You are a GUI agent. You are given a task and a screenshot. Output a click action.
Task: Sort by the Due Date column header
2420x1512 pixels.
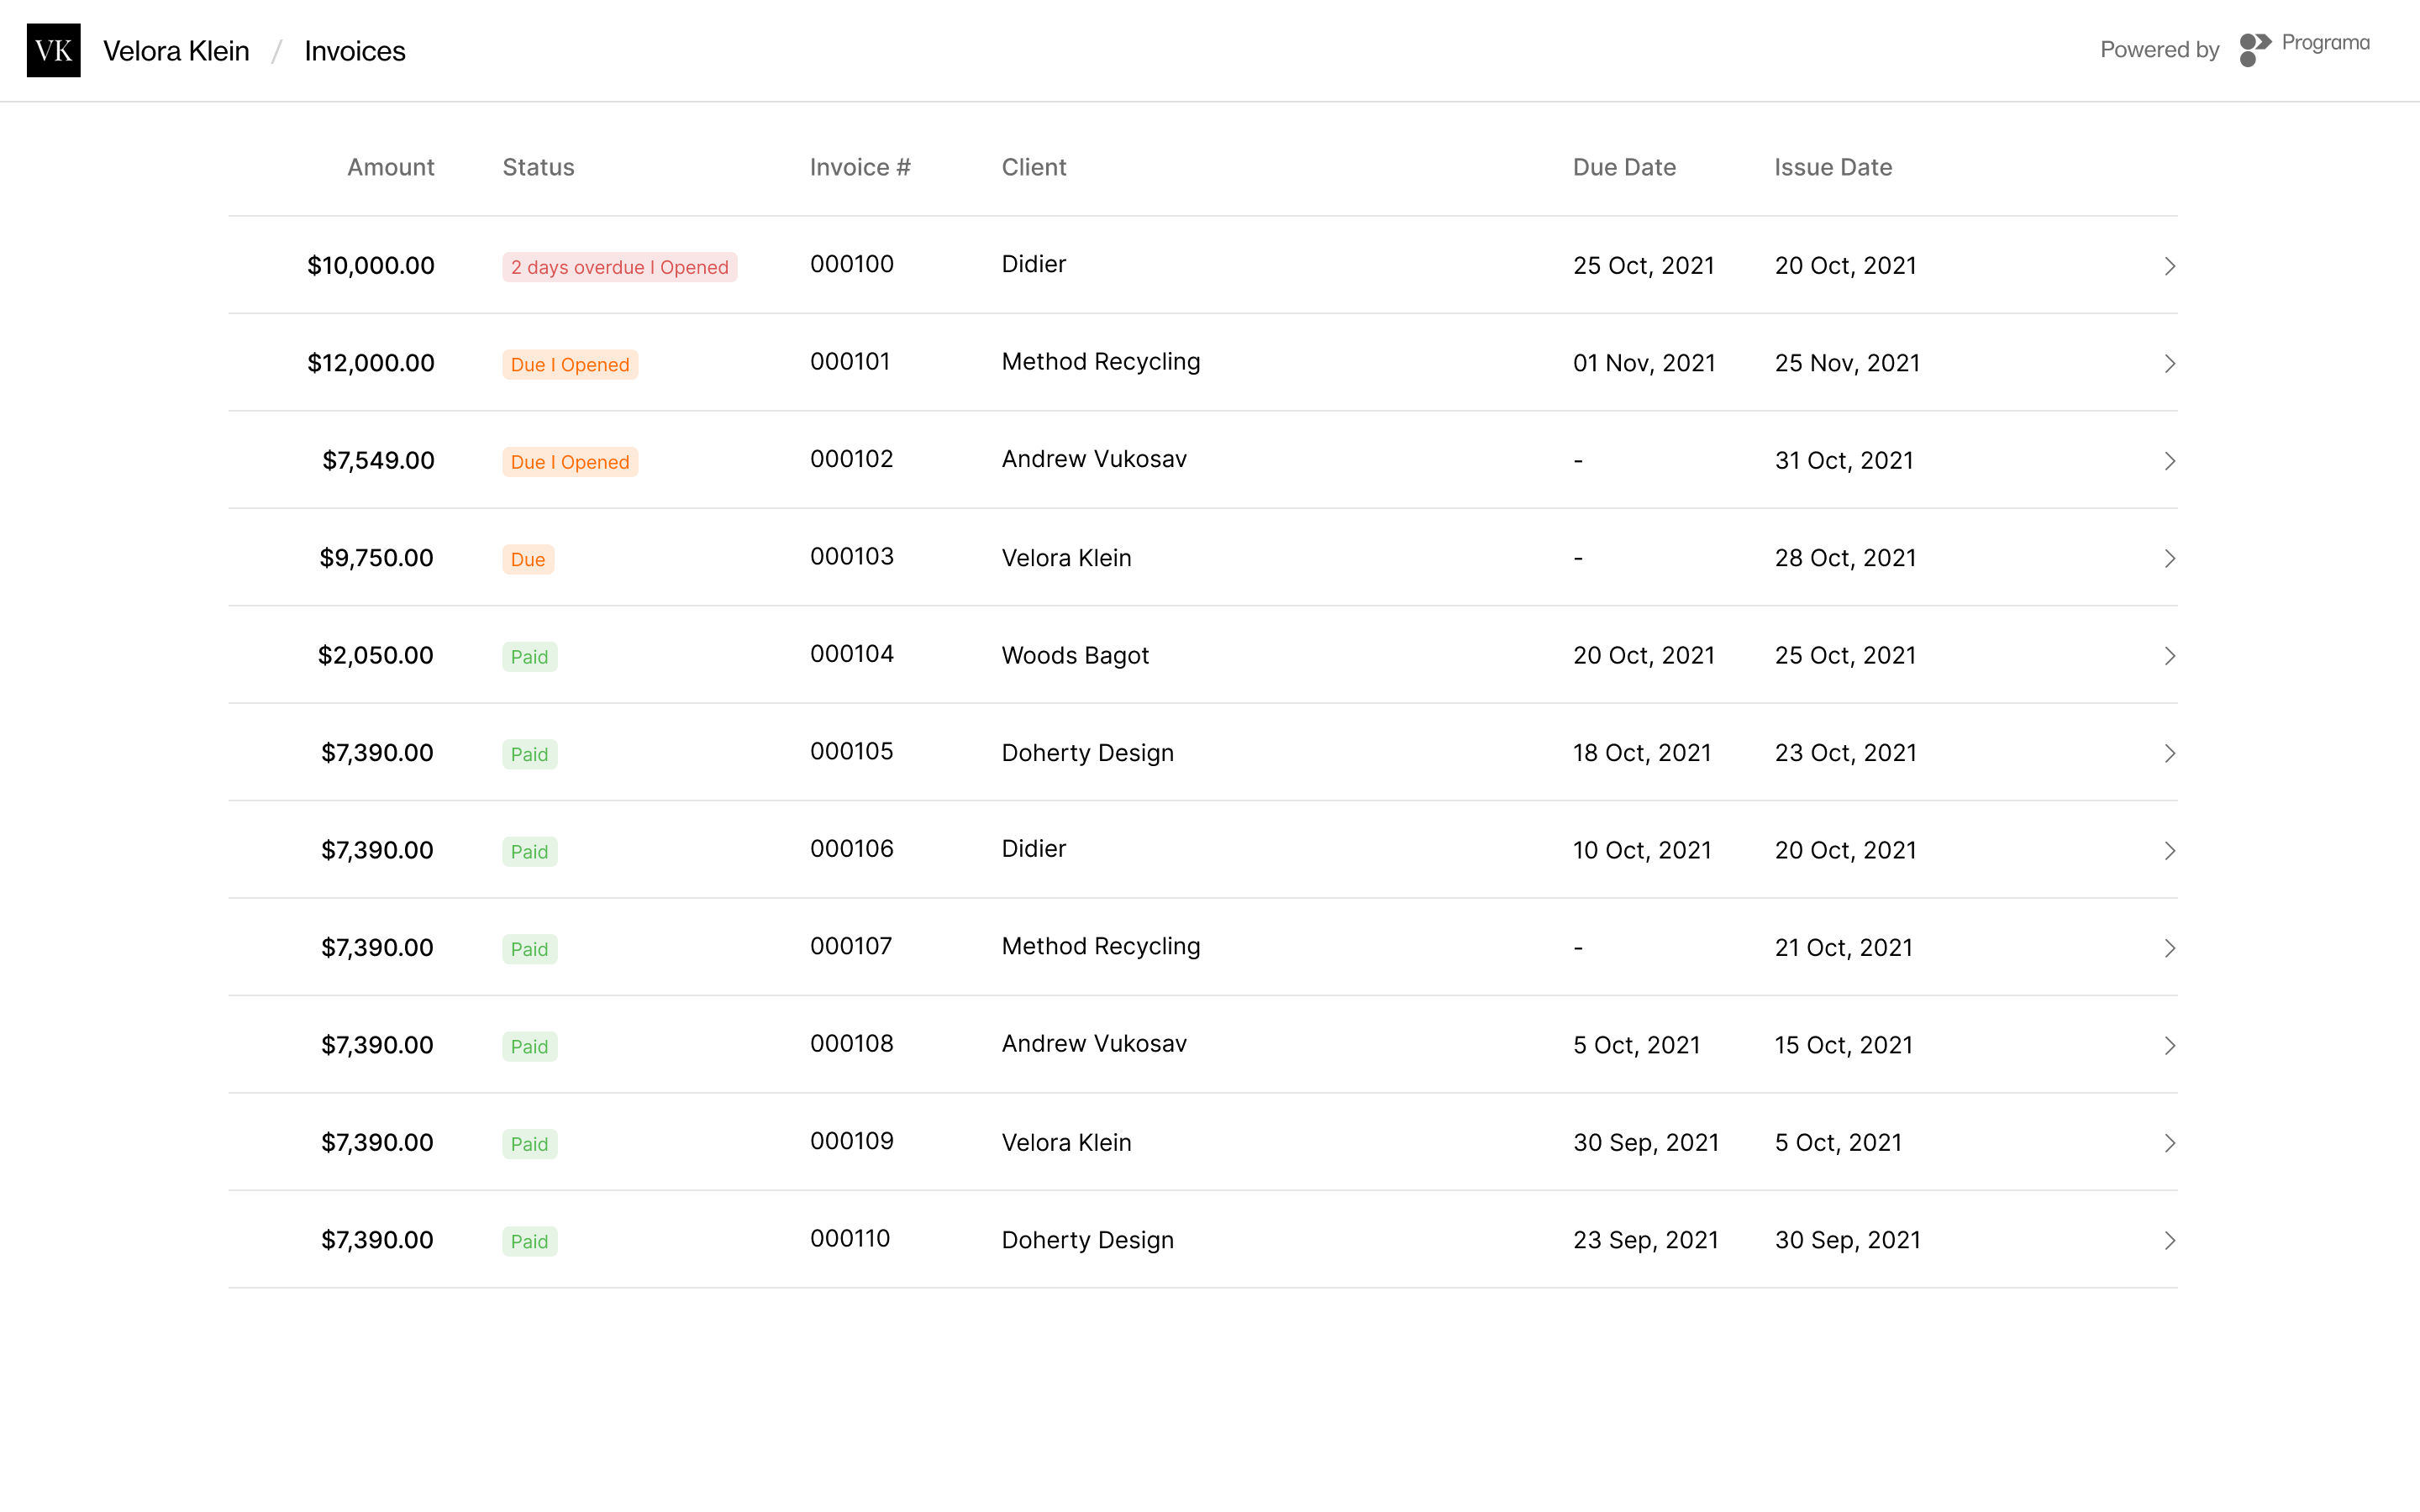pos(1624,167)
